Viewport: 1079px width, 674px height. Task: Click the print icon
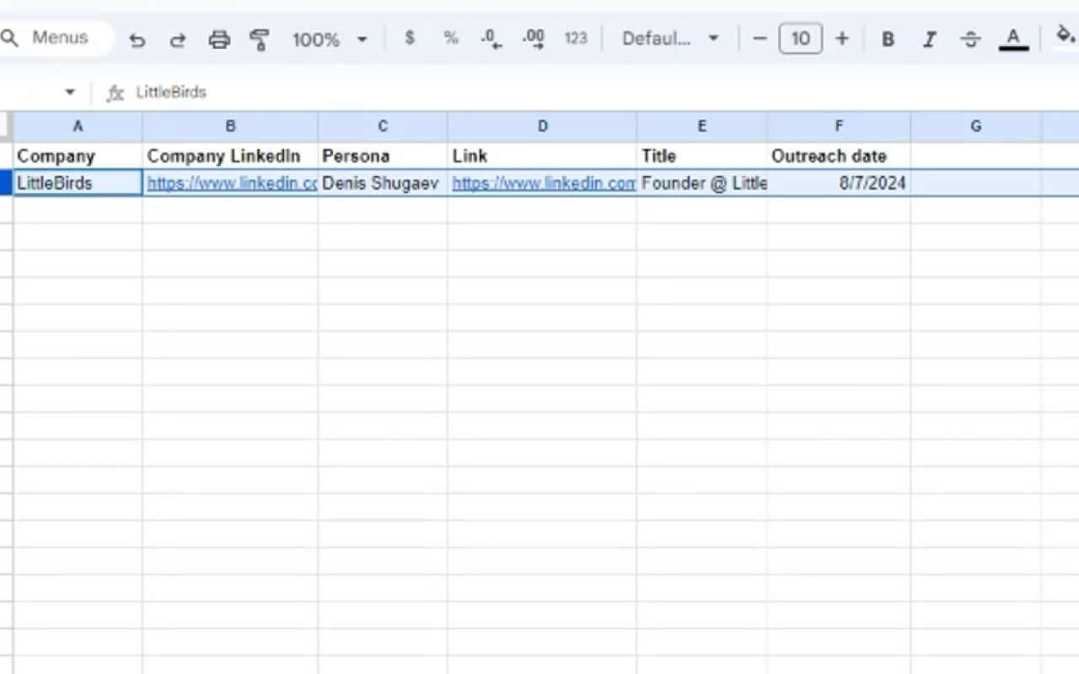pyautogui.click(x=219, y=38)
